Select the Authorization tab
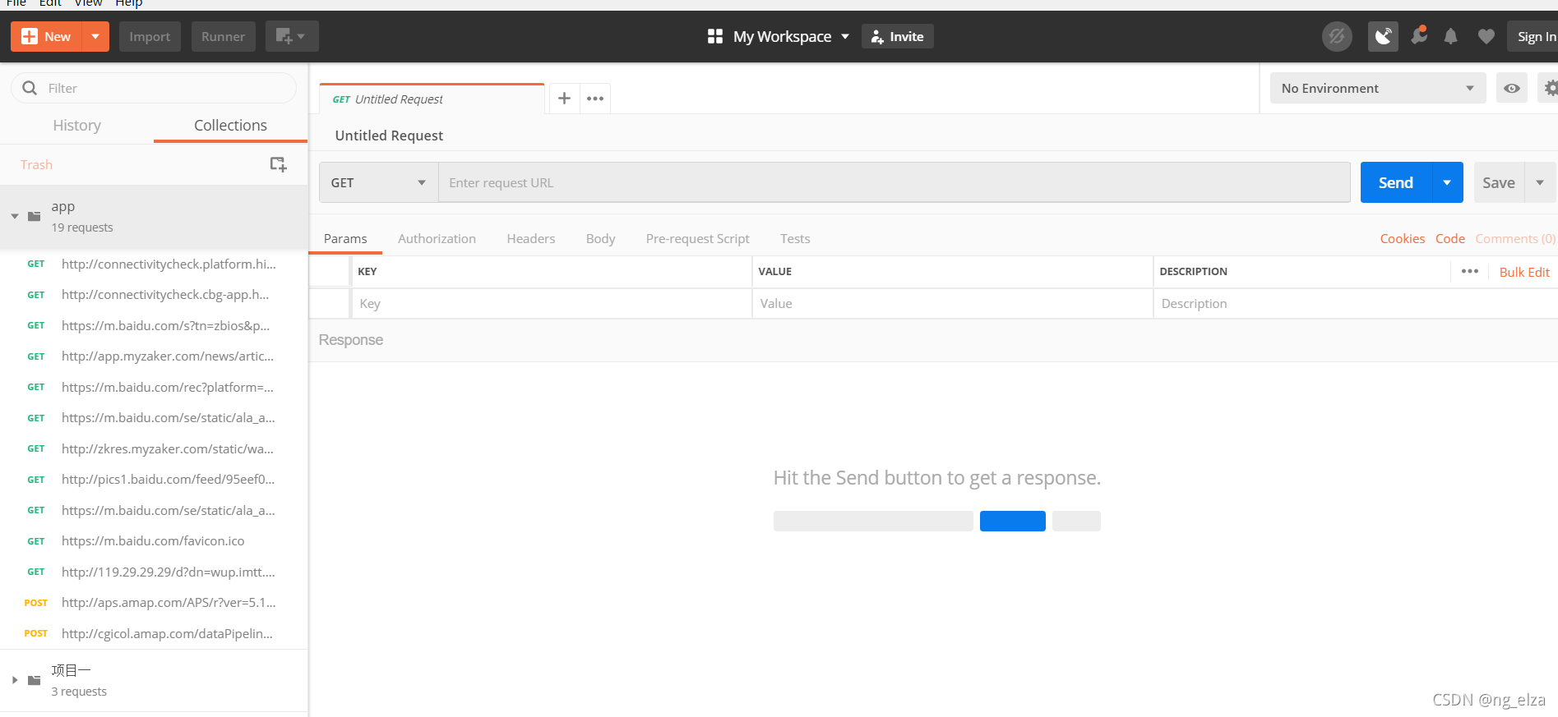This screenshot has width=1558, height=717. [437, 238]
